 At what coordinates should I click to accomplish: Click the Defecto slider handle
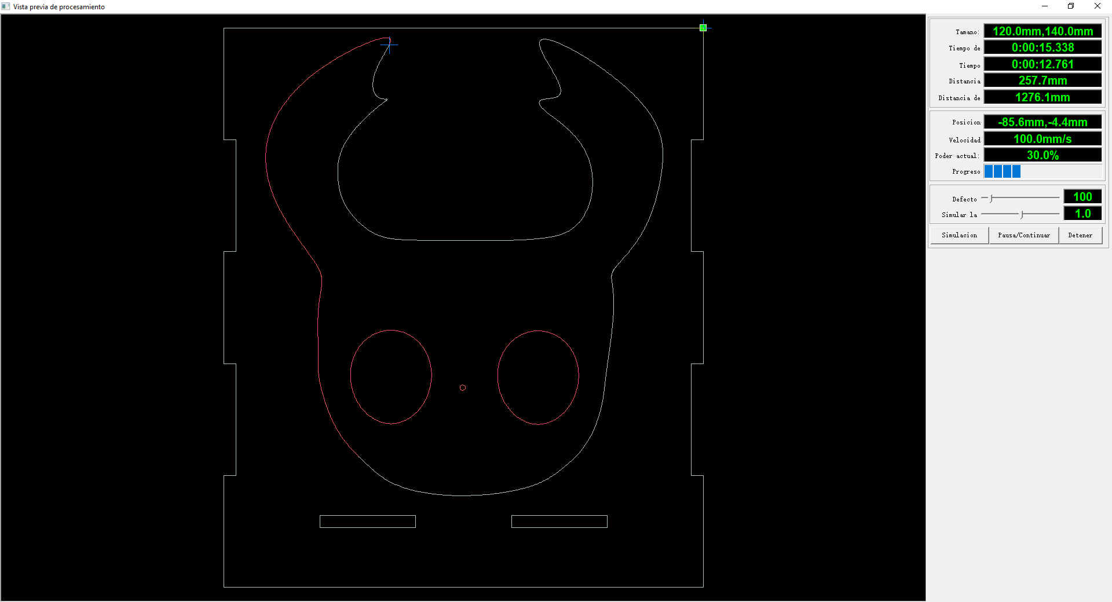point(992,199)
